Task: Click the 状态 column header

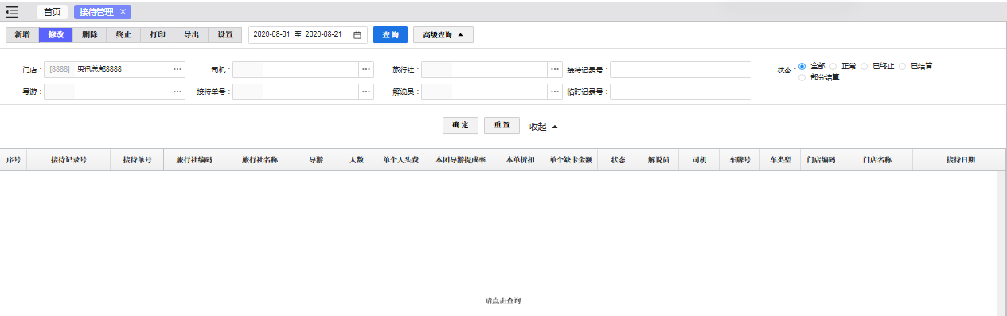Action: point(618,160)
